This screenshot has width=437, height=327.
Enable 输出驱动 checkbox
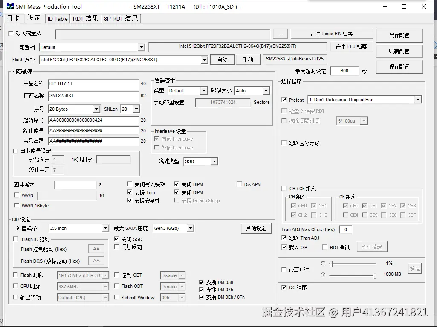(x=16, y=298)
